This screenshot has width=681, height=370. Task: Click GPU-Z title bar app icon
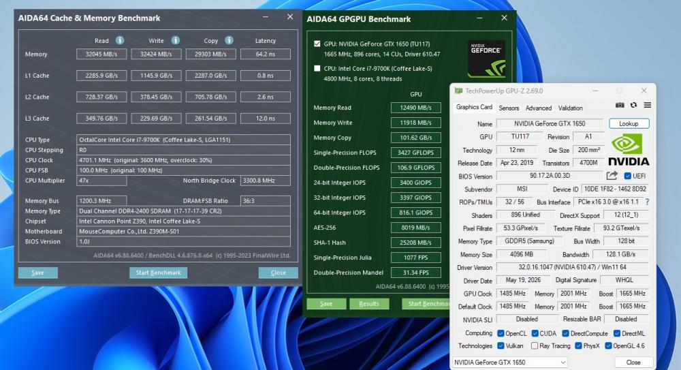[x=458, y=91]
